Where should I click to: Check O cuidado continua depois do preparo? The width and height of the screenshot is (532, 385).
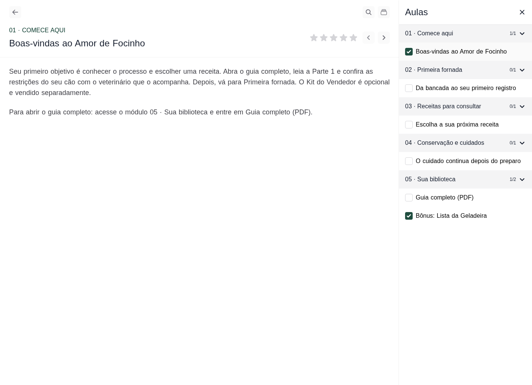(409, 161)
